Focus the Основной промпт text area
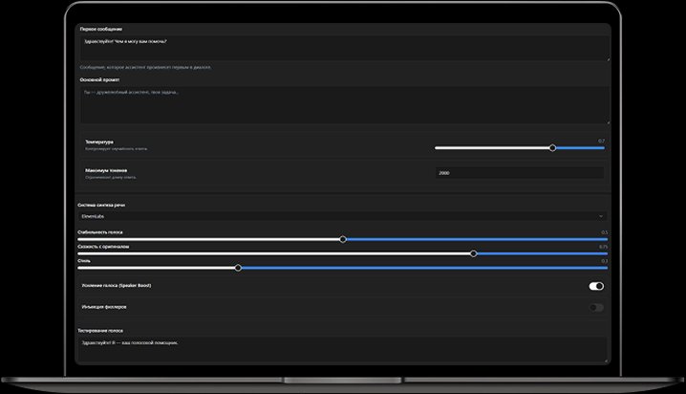Image resolution: width=686 pixels, height=394 pixels. click(x=342, y=103)
